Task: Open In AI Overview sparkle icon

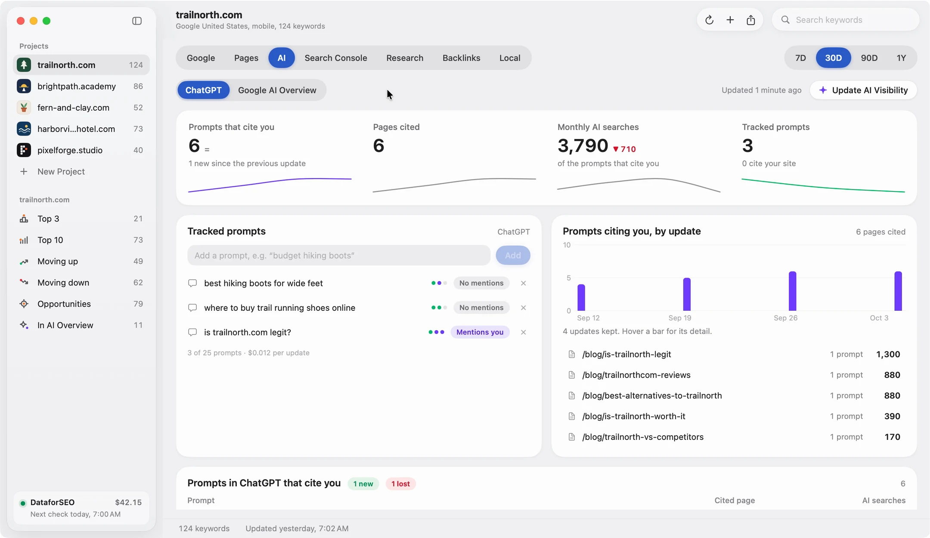Action: [24, 325]
